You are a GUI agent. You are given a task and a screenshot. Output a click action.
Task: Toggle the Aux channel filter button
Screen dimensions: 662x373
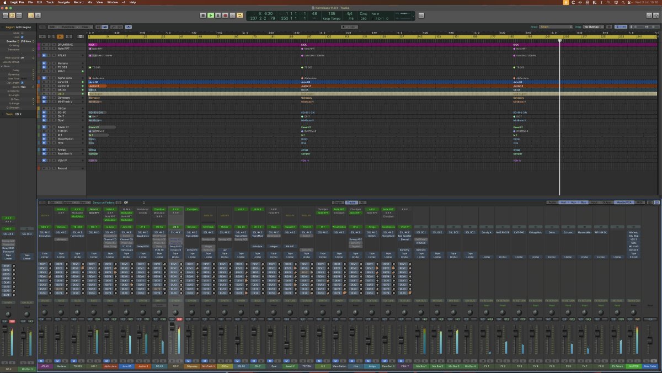(573, 203)
